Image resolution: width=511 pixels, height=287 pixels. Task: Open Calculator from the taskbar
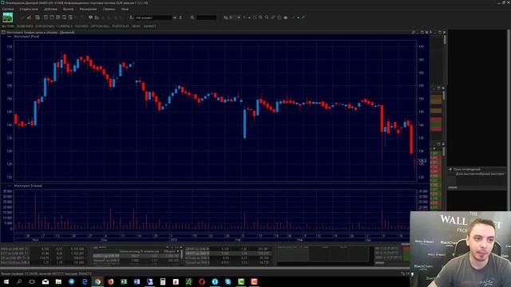[163, 281]
